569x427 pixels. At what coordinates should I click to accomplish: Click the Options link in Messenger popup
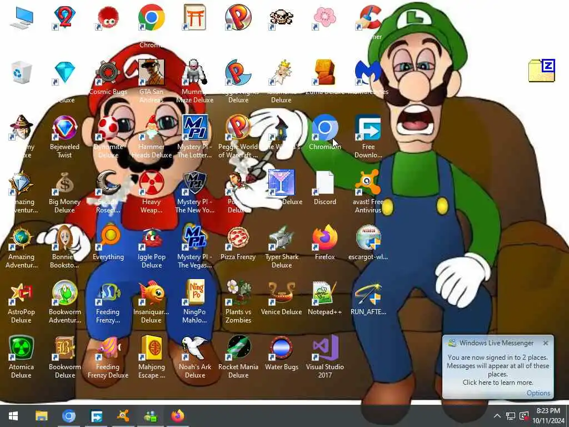tap(538, 393)
